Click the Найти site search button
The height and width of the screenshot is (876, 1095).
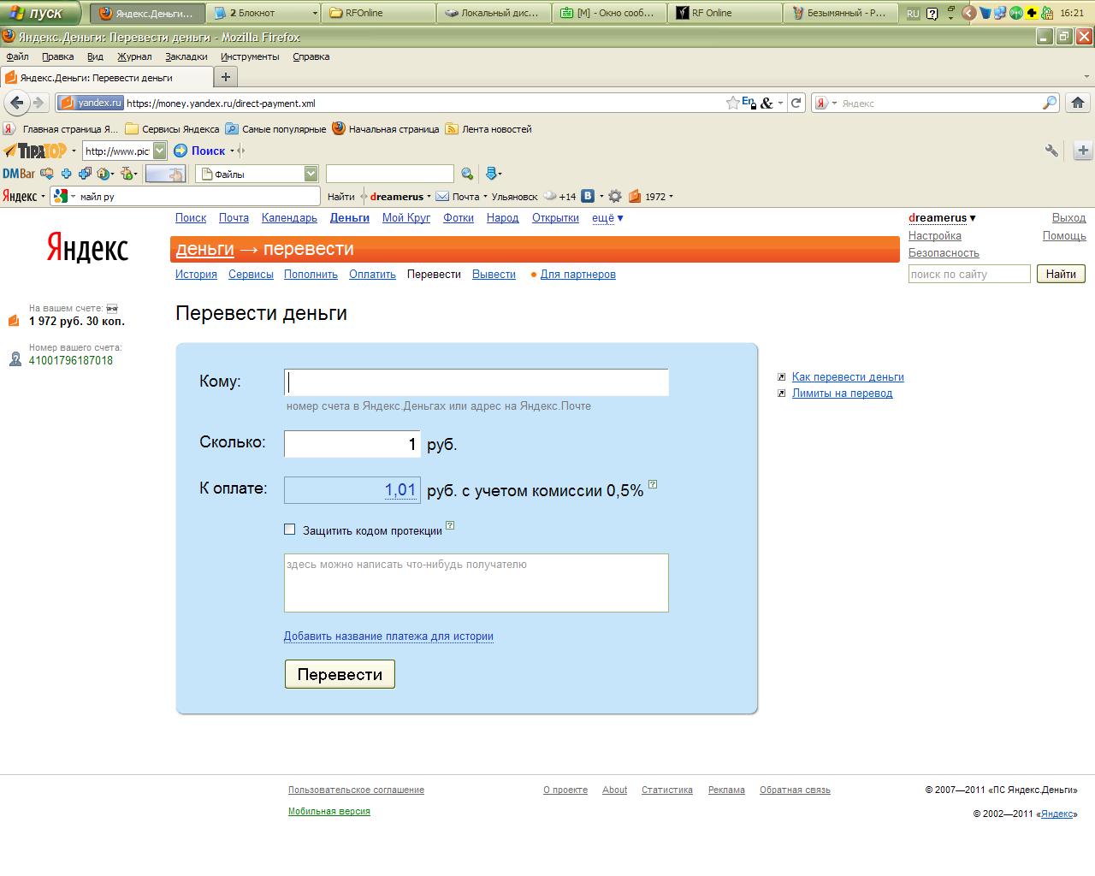click(x=1061, y=274)
